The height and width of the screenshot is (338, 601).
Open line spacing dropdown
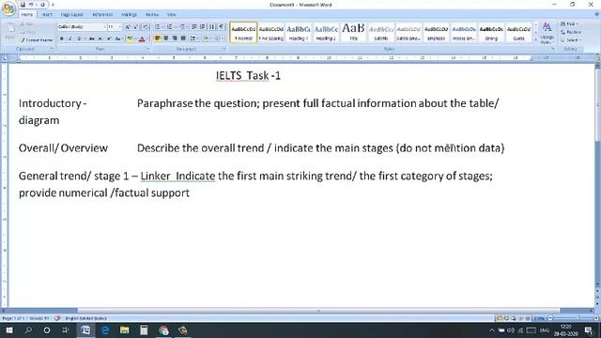click(x=193, y=38)
